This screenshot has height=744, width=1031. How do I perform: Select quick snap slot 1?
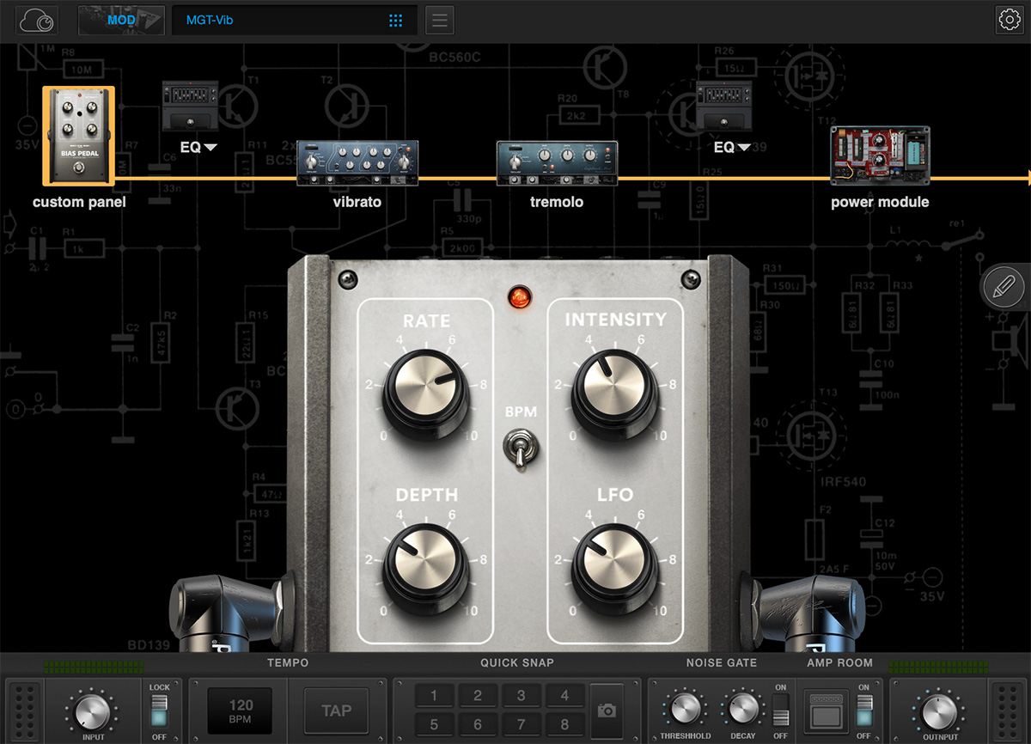pyautogui.click(x=435, y=696)
